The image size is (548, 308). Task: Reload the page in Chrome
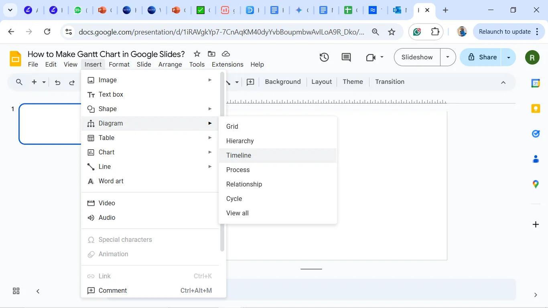(x=47, y=32)
